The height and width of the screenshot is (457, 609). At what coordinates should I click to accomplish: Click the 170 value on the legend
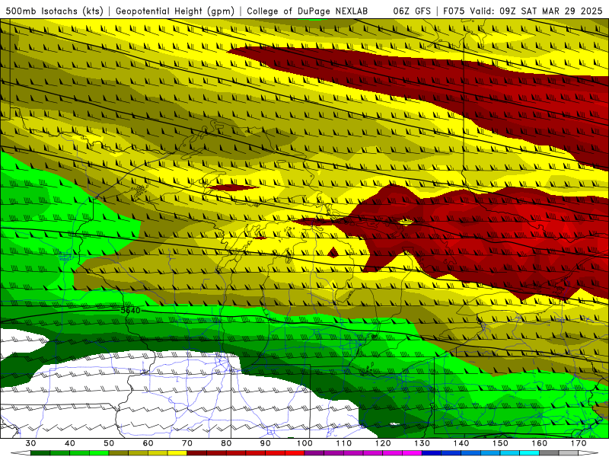pos(579,443)
